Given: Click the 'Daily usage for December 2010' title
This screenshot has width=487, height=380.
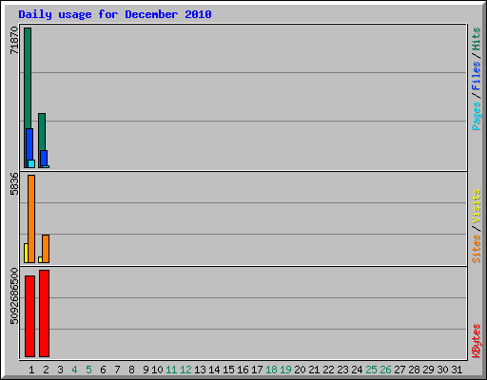Looking at the screenshot, I should [x=115, y=14].
